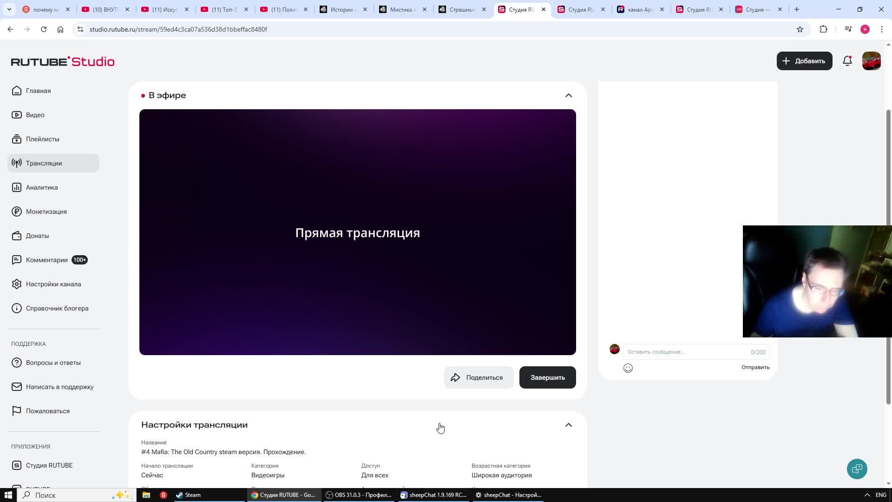Click the emoji smiley icon in chat

(x=628, y=368)
